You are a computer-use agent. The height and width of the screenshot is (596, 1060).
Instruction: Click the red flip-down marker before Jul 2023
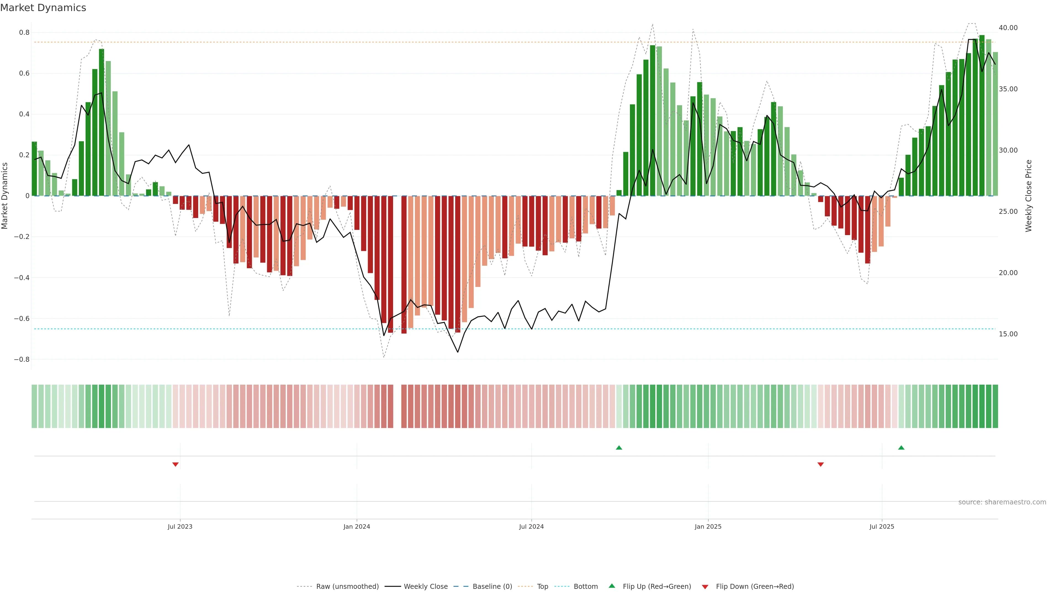pyautogui.click(x=175, y=464)
